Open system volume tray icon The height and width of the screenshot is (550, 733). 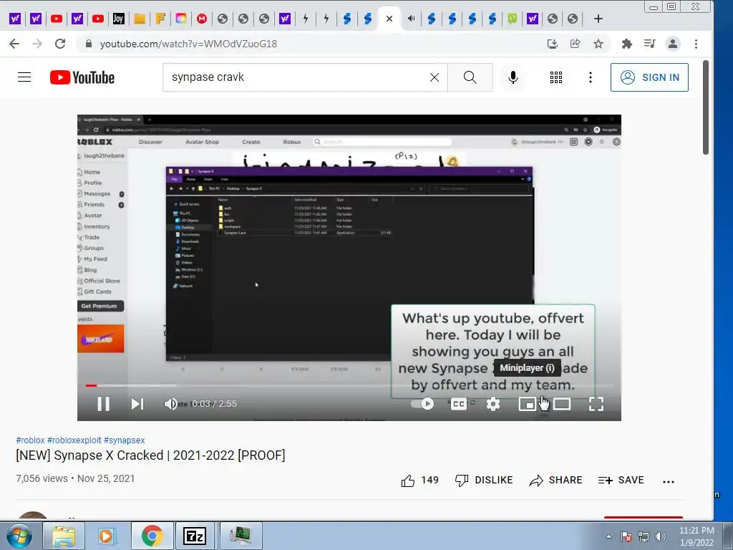point(661,536)
